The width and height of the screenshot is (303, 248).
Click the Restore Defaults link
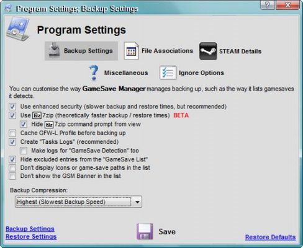[271, 237]
